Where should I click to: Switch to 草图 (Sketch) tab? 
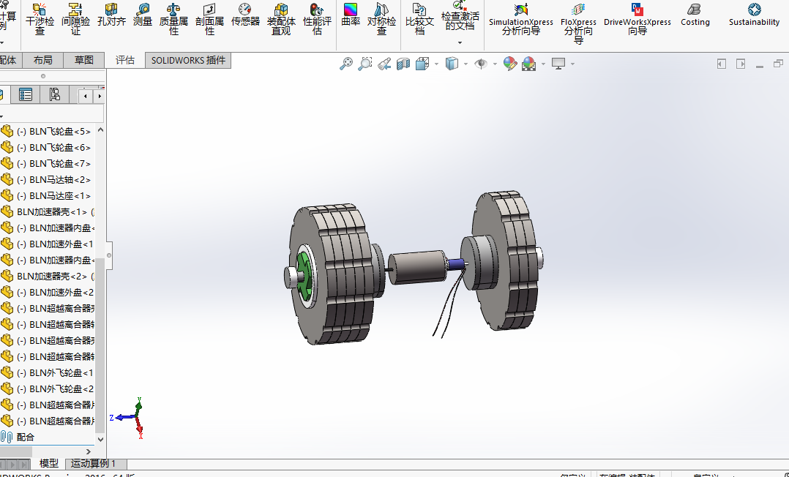click(x=84, y=60)
